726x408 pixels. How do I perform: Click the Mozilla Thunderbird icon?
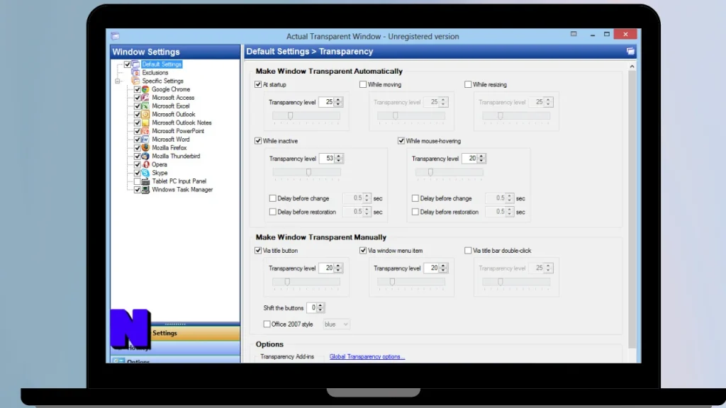pos(145,156)
